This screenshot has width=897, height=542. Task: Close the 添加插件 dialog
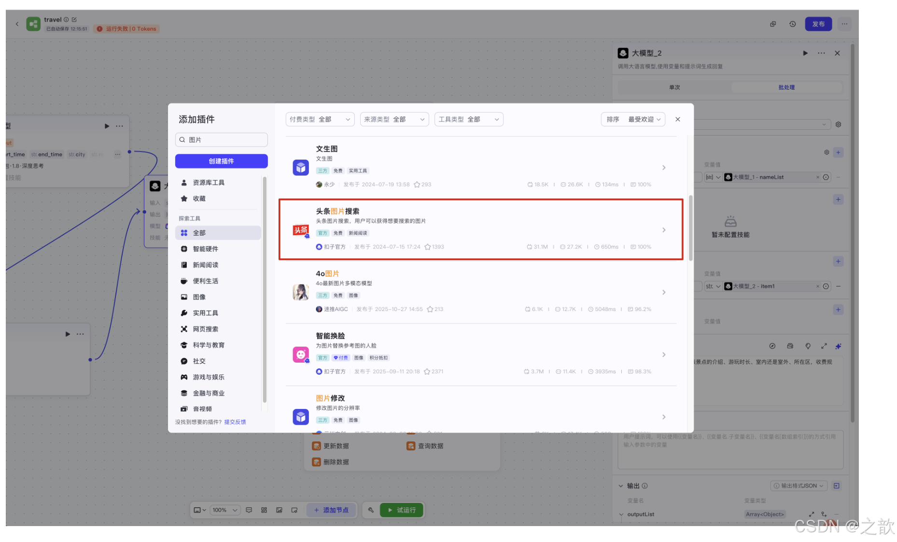pyautogui.click(x=677, y=119)
